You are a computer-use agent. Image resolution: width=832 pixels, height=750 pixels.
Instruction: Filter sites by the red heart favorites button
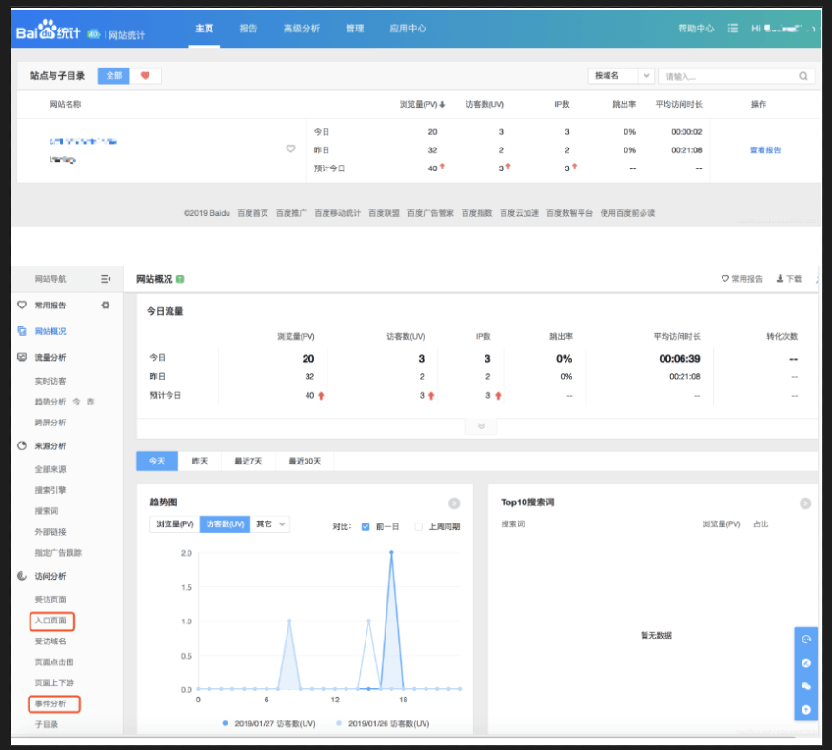click(x=145, y=75)
